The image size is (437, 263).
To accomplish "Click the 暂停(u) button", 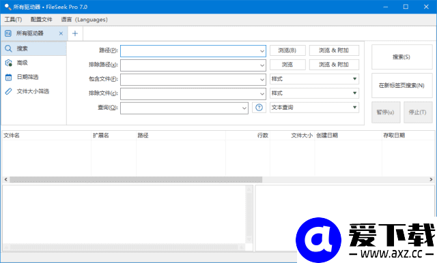I will point(386,112).
